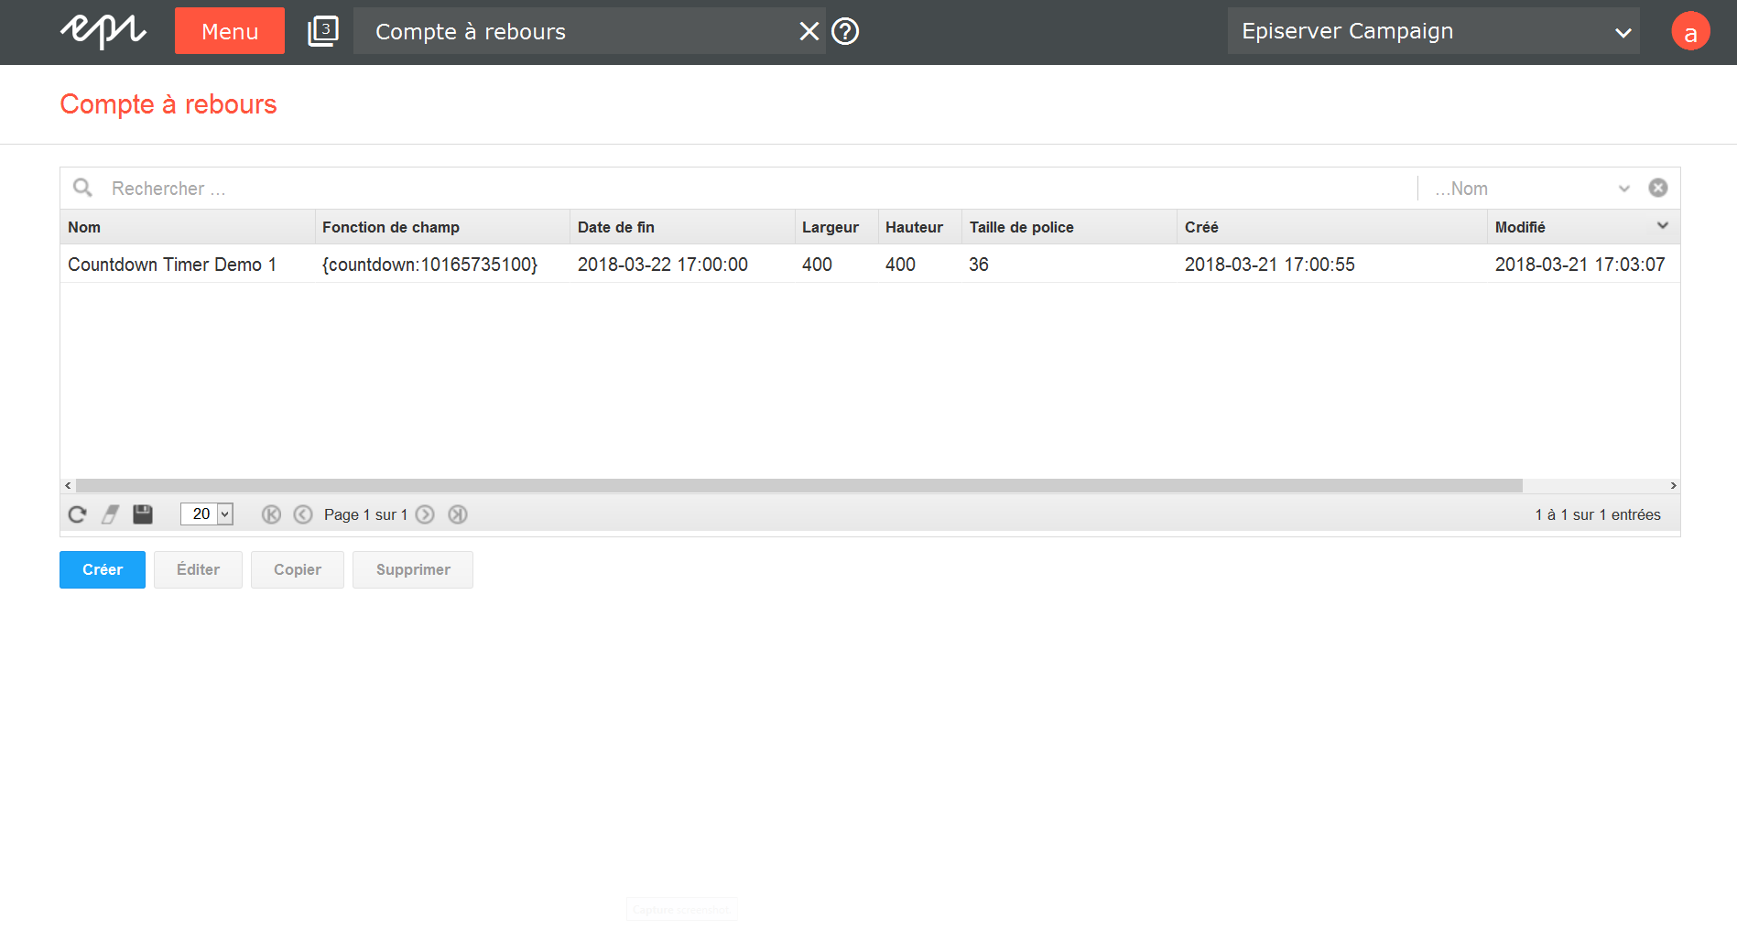Click the modified date 2018-03-21 17:03:07
The height and width of the screenshot is (930, 1737).
(x=1580, y=265)
